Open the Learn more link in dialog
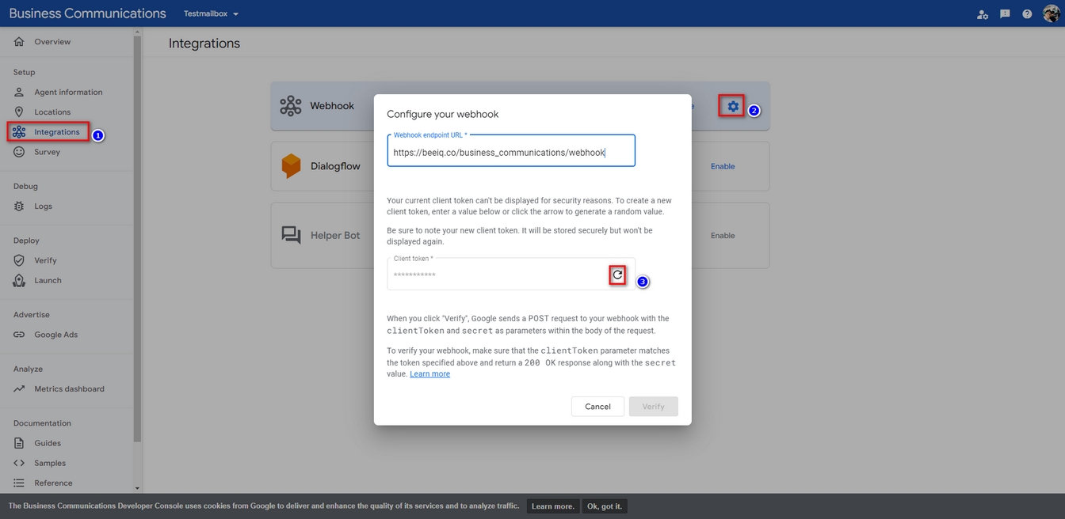The image size is (1065, 519). [x=429, y=374]
